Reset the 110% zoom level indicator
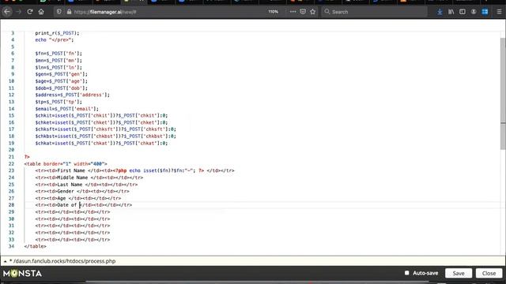The image size is (506, 284). [x=273, y=12]
